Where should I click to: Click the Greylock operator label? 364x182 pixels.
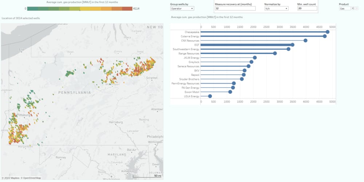point(194,62)
